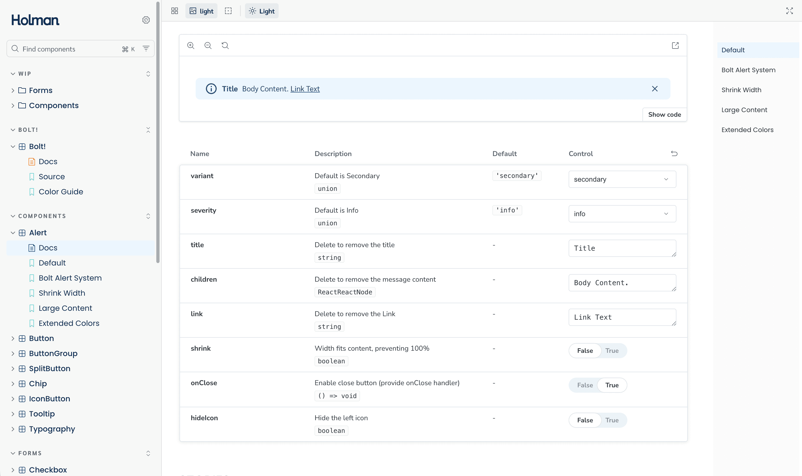
Task: Dismiss the alert with the X icon
Action: pos(655,89)
